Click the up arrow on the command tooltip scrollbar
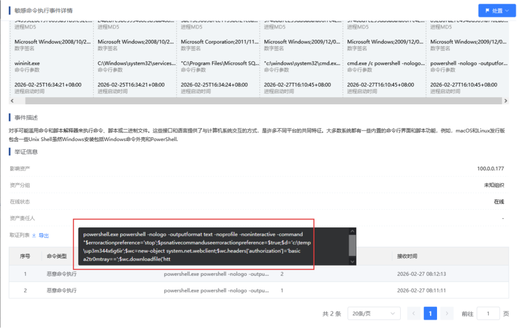The height and width of the screenshot is (328, 517). click(352, 230)
